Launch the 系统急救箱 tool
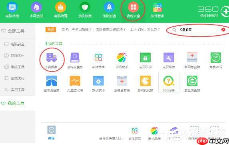 pyautogui.click(x=122, y=84)
